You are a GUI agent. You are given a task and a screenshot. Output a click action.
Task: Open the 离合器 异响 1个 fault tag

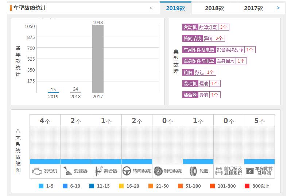click(x=201, y=95)
